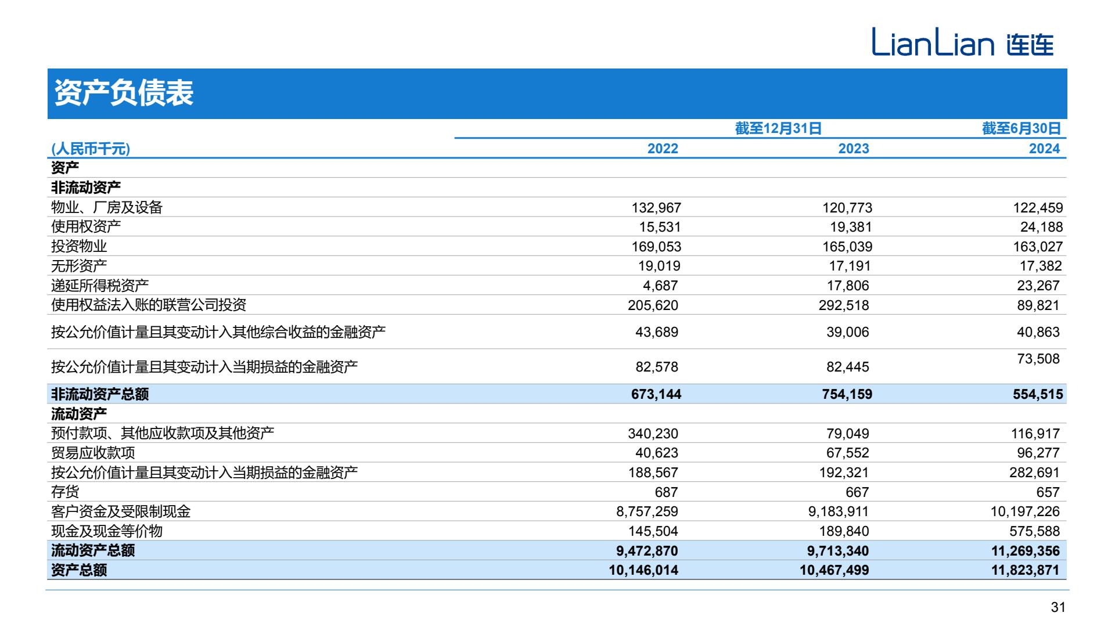Select row label 现金及现金等价物
Screen dimensions: 1115x627
point(107,531)
